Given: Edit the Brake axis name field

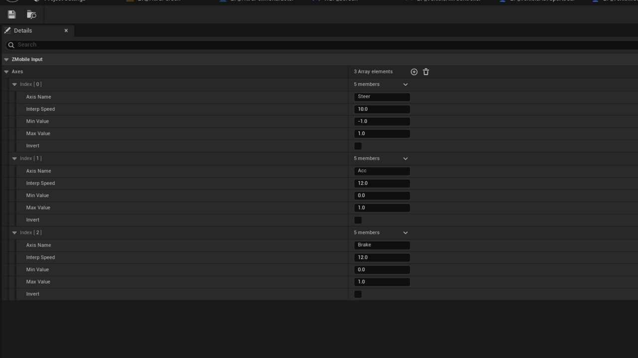Looking at the screenshot, I should click(x=382, y=245).
